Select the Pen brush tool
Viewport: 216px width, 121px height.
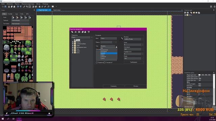tap(24, 7)
